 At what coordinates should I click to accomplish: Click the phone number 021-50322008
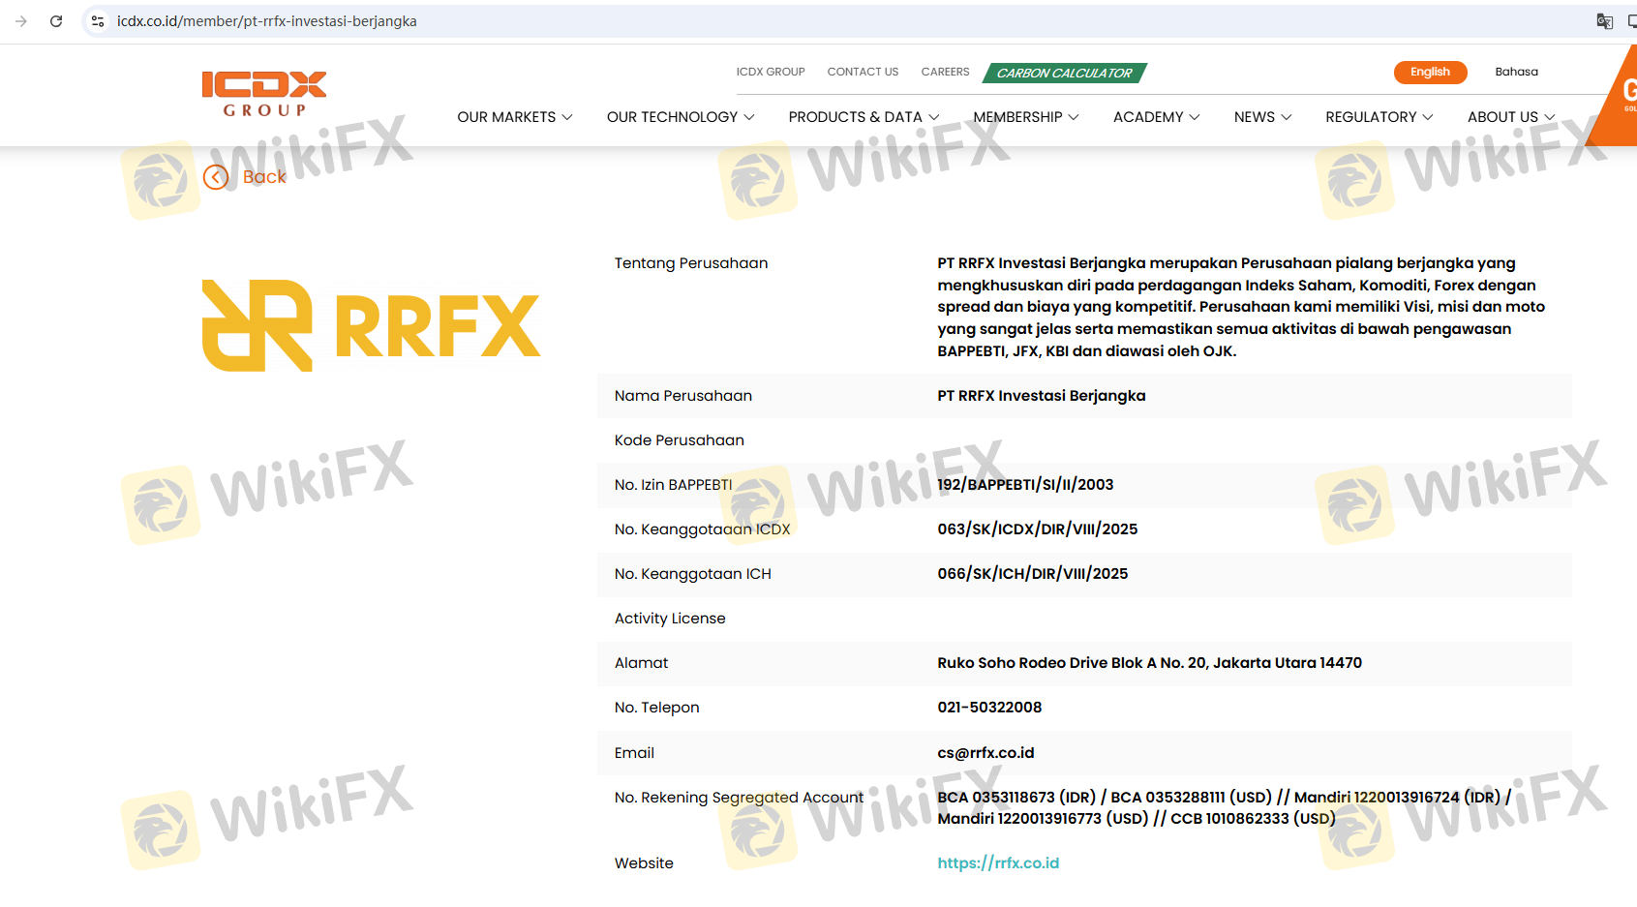(989, 708)
